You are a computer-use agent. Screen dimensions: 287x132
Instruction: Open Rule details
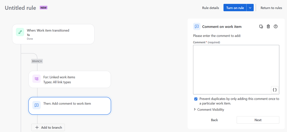(210, 8)
